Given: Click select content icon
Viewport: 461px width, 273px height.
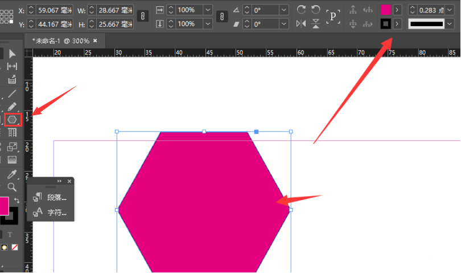Looking at the screenshot, I should point(353,23).
